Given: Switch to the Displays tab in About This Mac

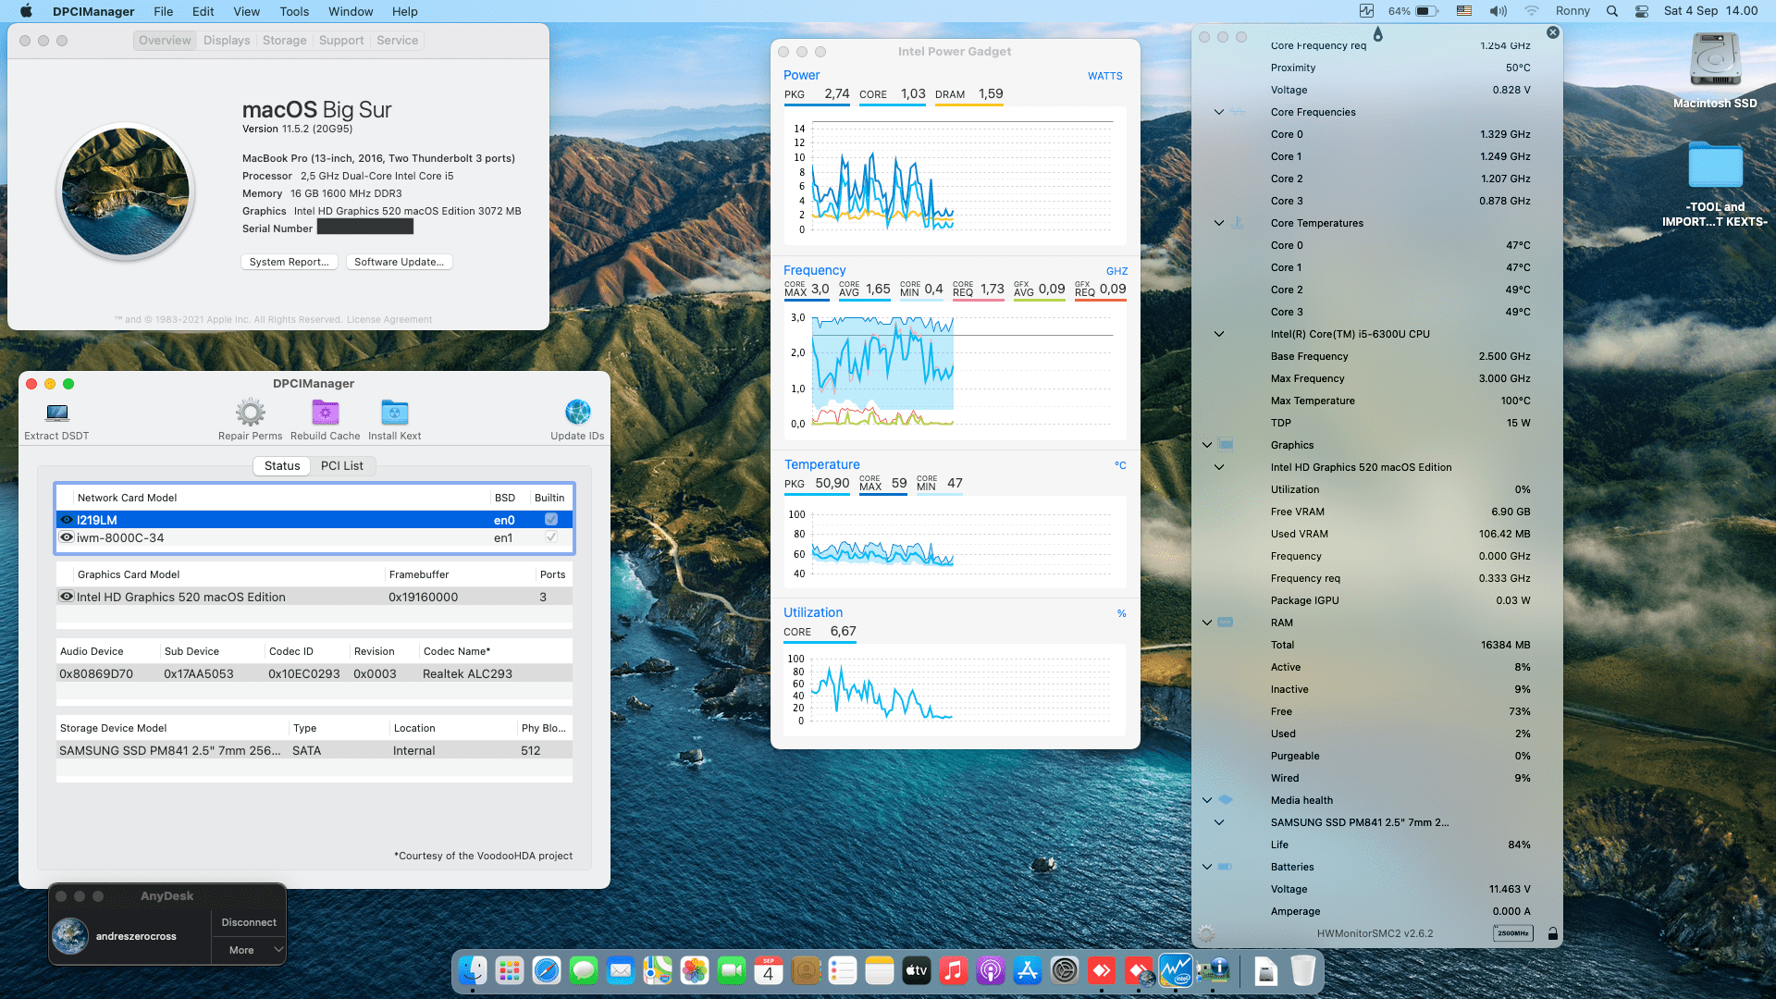Looking at the screenshot, I should [x=227, y=40].
